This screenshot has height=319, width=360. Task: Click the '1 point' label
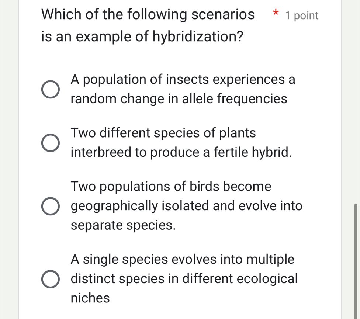coord(302,15)
